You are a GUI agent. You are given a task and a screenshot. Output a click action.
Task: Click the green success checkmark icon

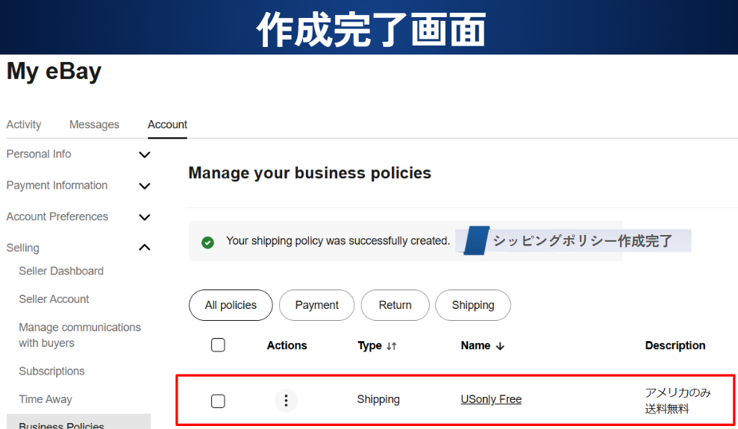(x=208, y=242)
